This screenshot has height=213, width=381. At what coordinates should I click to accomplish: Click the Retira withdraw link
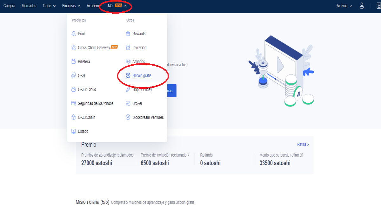pyautogui.click(x=303, y=144)
